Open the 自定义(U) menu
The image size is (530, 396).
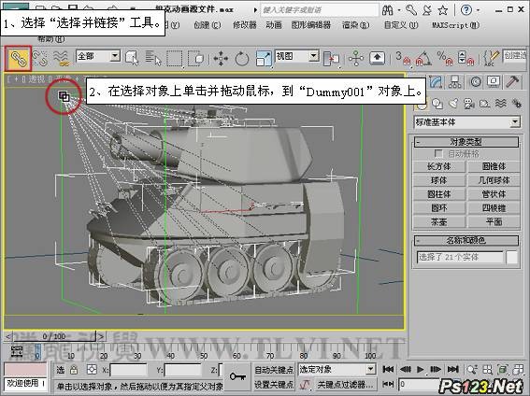click(x=401, y=25)
